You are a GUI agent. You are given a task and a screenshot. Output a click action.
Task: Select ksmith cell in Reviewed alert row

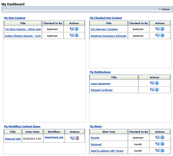click(x=139, y=144)
